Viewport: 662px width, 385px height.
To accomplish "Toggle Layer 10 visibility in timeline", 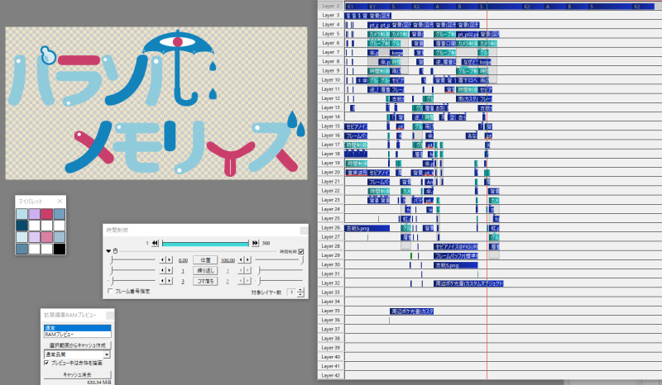I will [x=331, y=79].
